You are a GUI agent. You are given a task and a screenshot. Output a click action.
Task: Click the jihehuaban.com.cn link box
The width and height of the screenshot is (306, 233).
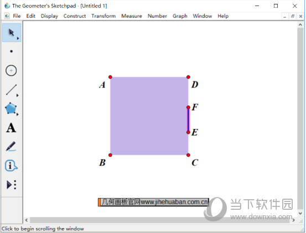[153, 202]
